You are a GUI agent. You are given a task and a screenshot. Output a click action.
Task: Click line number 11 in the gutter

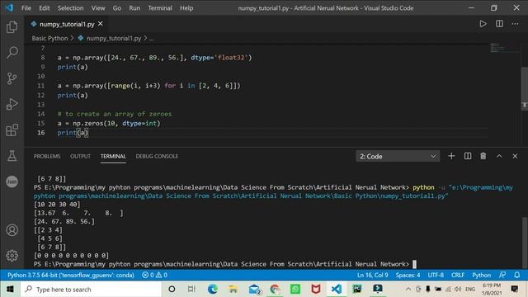coord(40,86)
